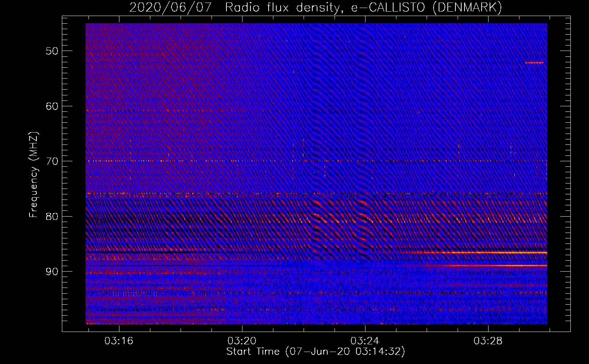Click the 03:20 time tick label
Viewport: 589px width, 364px height.
coord(242,341)
